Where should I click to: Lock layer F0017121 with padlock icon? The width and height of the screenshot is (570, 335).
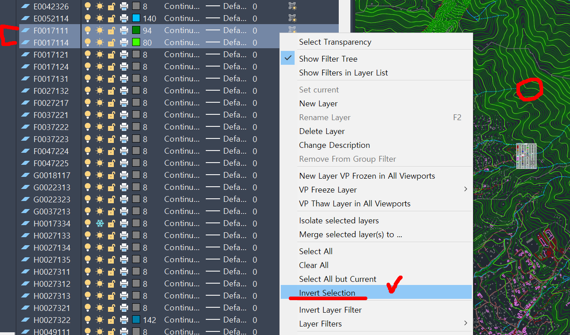click(112, 54)
